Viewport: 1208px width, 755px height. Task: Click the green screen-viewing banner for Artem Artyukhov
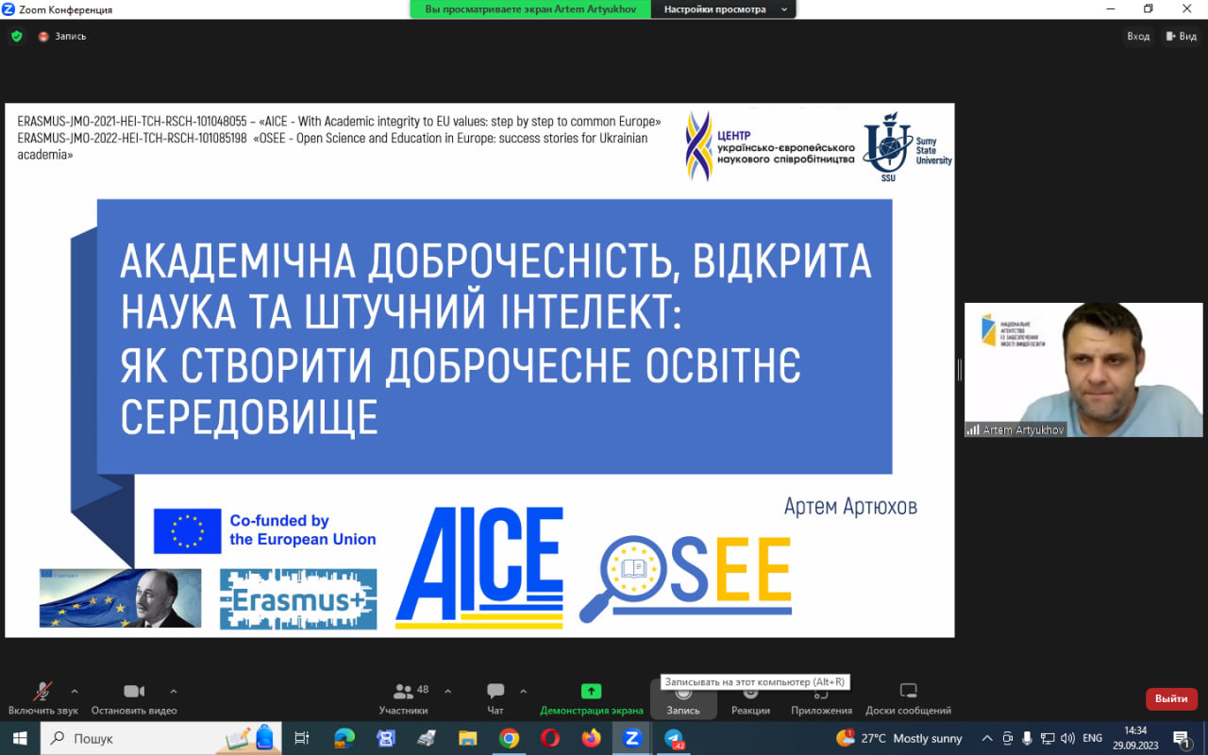[x=532, y=9]
